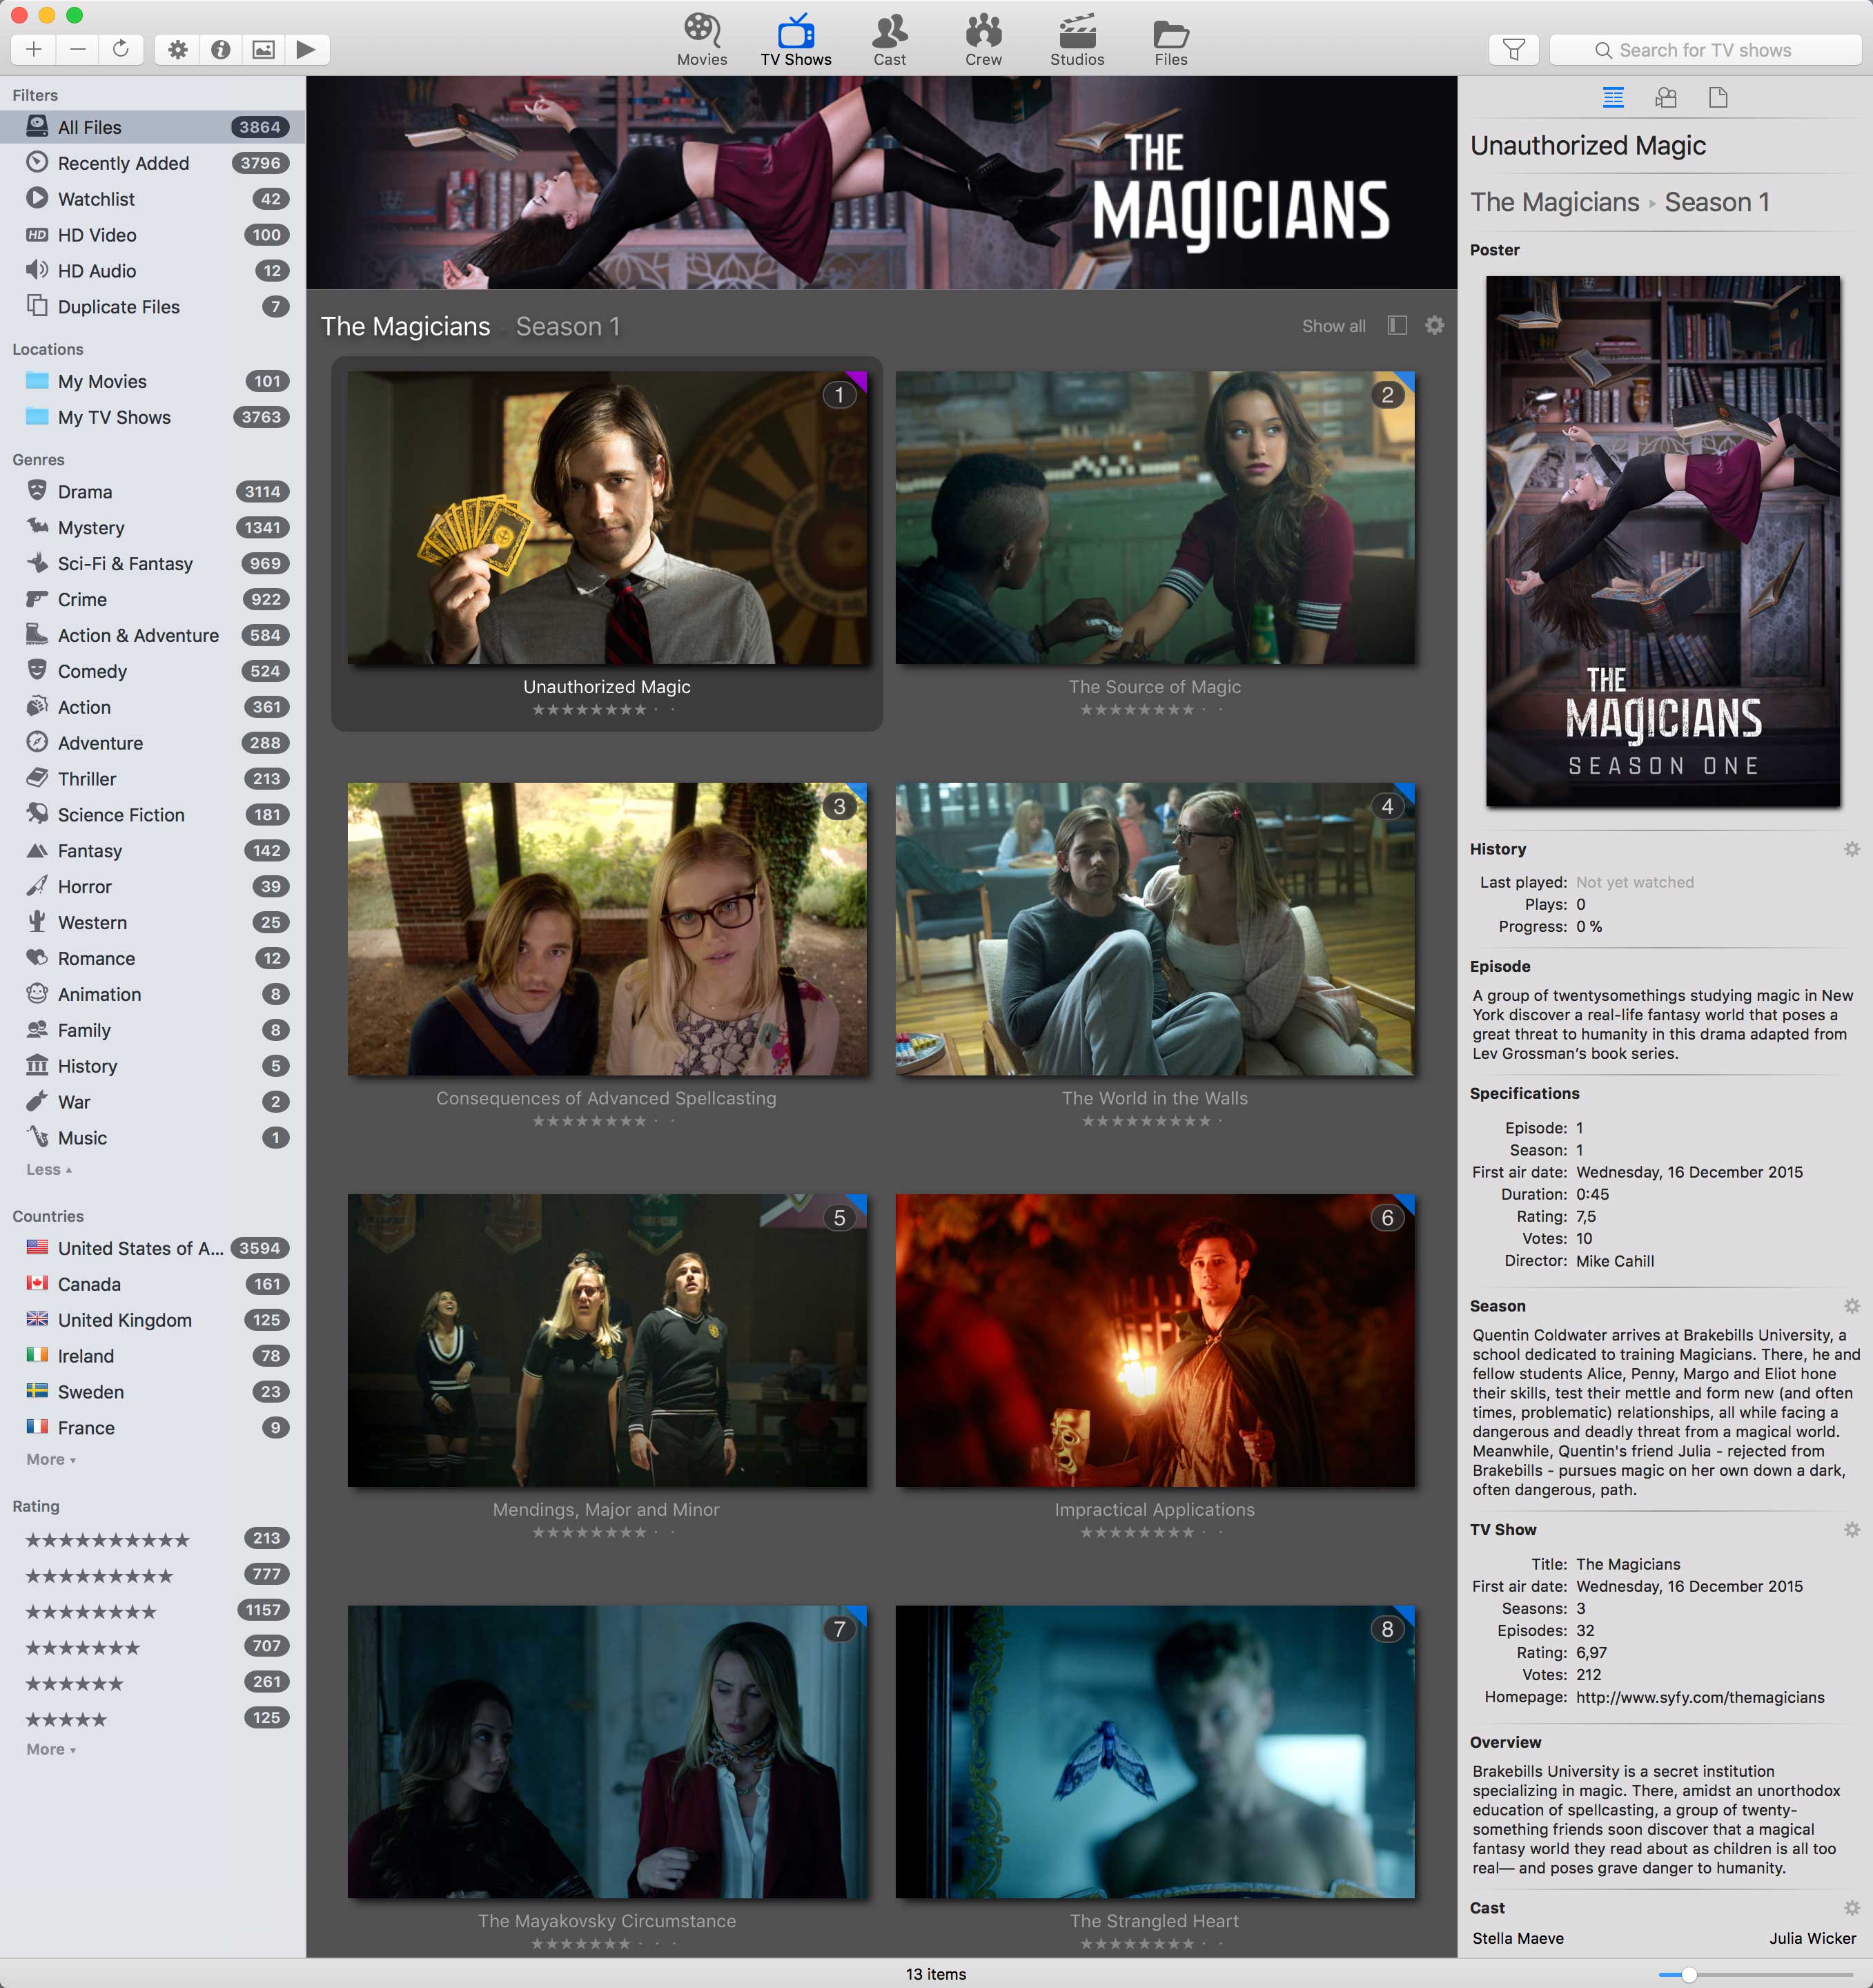Rate Unauthorized Magic using its star row
Image resolution: width=1873 pixels, height=1988 pixels.
pyautogui.click(x=605, y=710)
